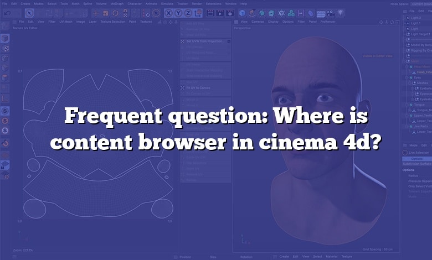Click the Volume Builder spheres icon
This screenshot has width=432, height=260.
pos(291,13)
